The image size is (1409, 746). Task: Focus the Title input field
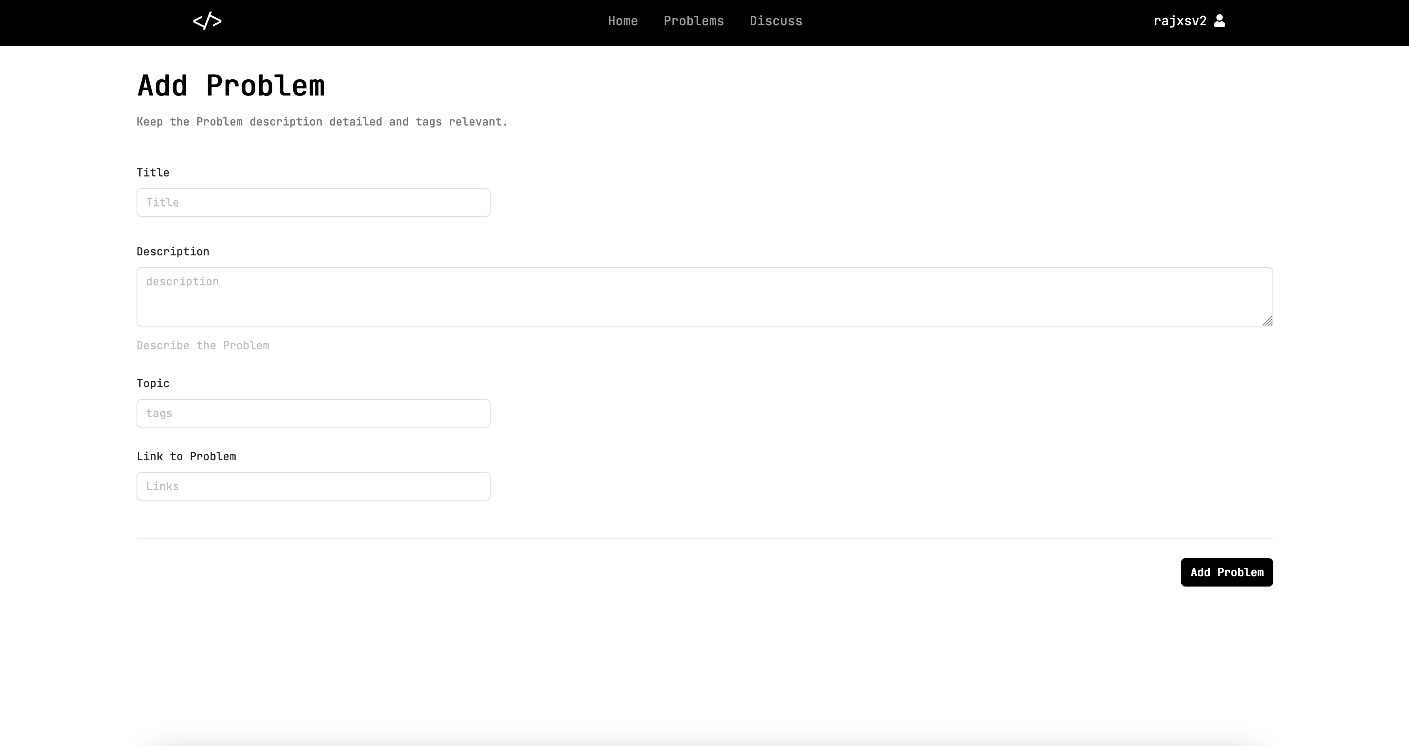313,202
